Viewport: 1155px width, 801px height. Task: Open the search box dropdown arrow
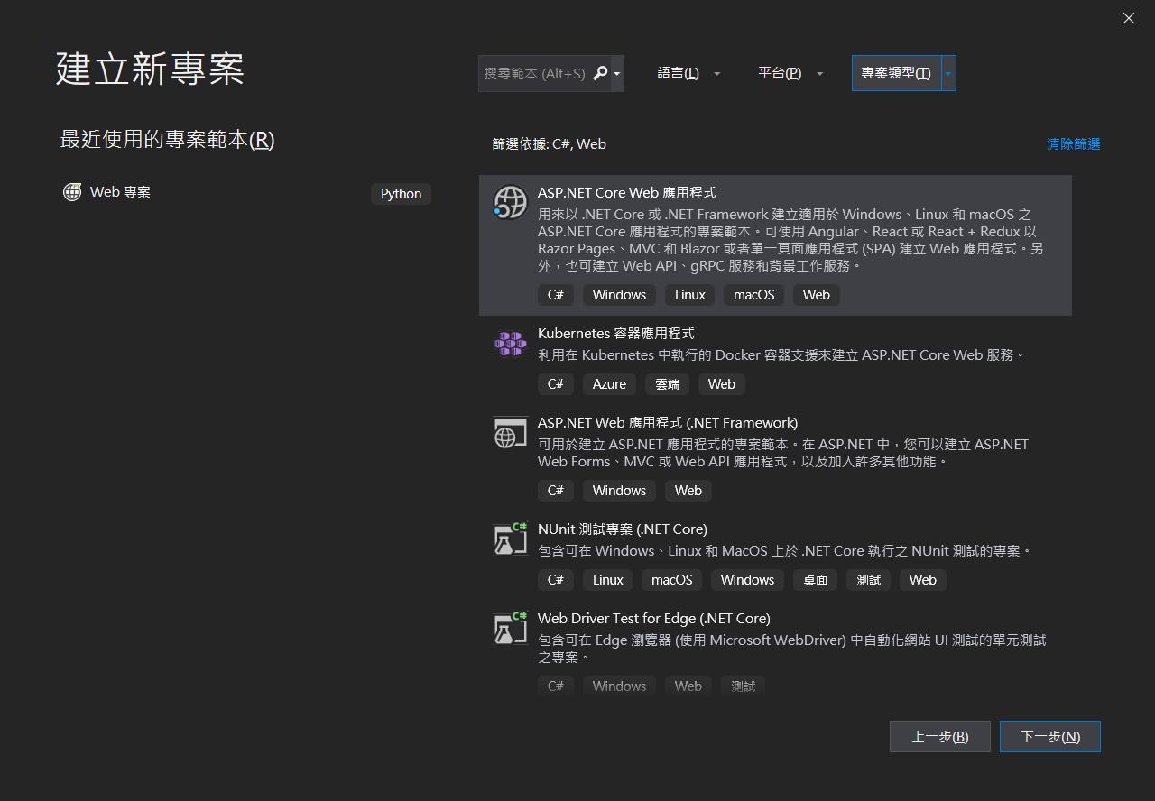[x=617, y=73]
